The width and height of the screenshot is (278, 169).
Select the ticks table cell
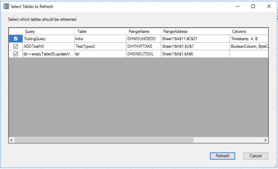[x=100, y=38]
